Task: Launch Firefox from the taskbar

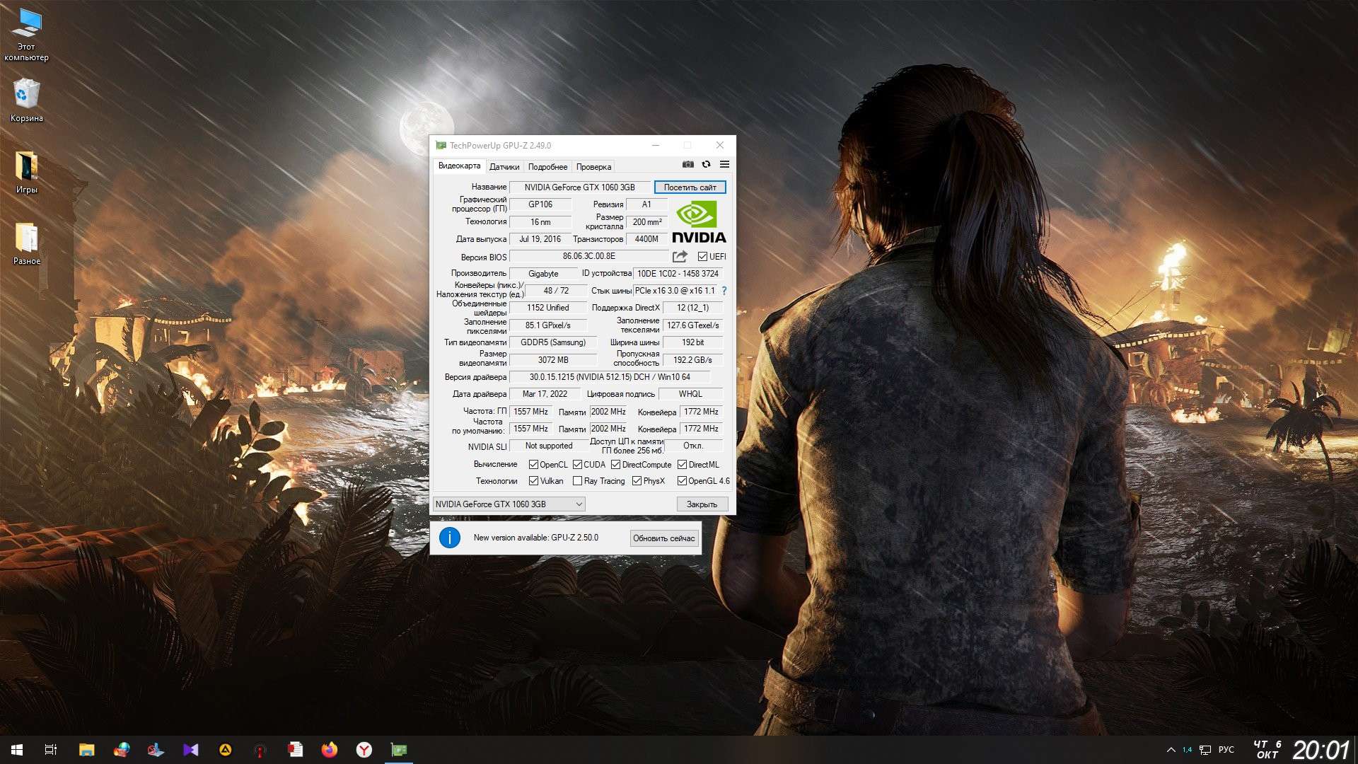Action: [x=330, y=750]
